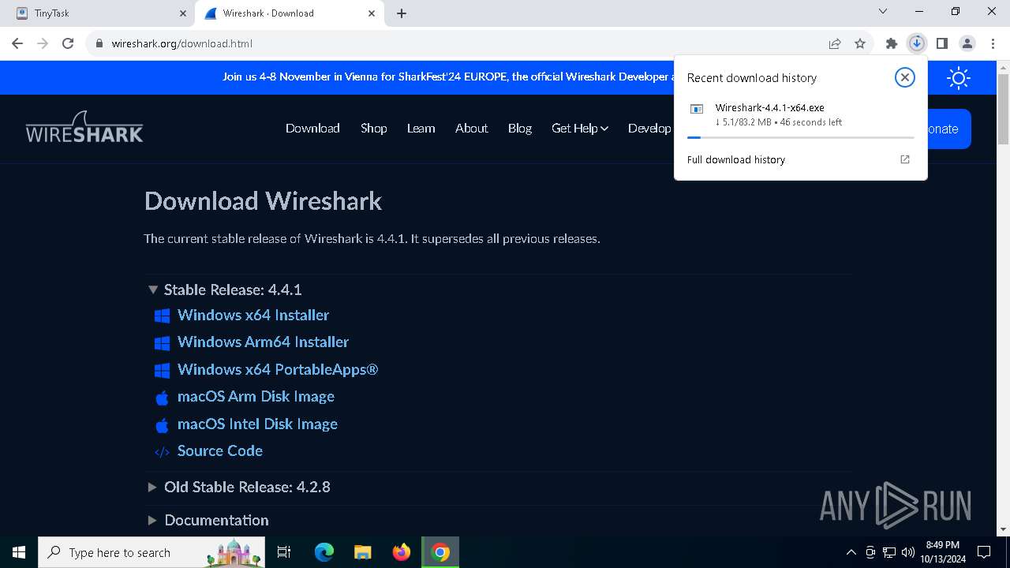The width and height of the screenshot is (1010, 568).
Task: Go back using browser back arrow
Action: coord(17,43)
